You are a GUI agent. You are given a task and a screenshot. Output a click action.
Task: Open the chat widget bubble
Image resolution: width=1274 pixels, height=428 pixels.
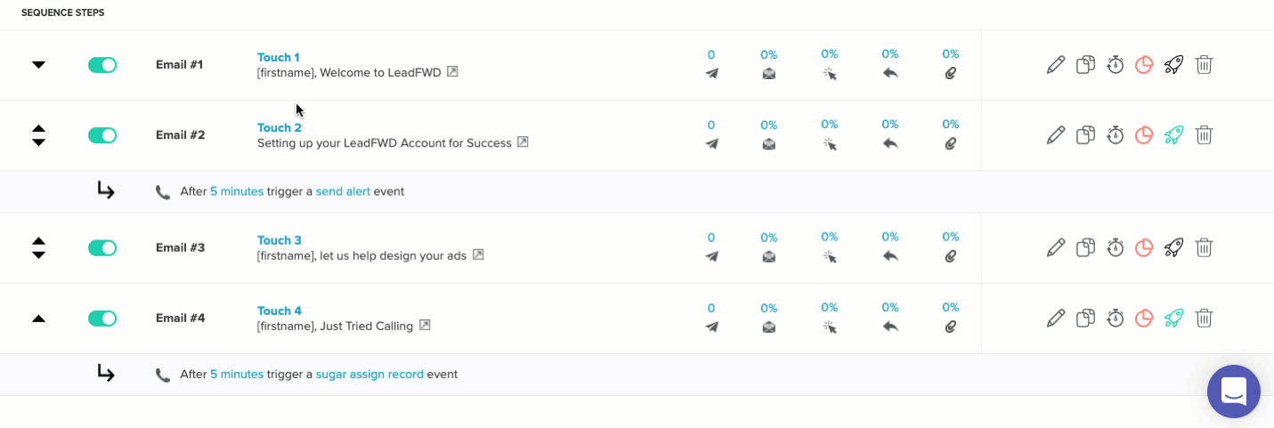coord(1234,392)
